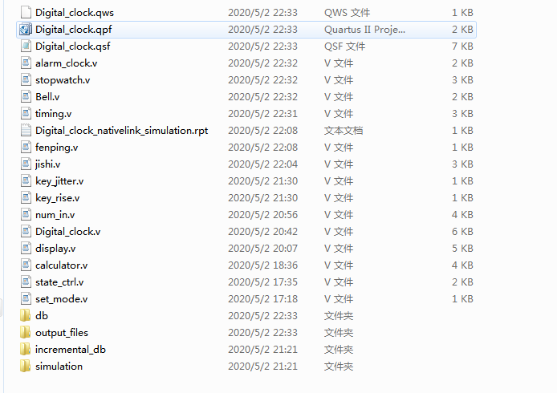557x393 pixels.
Task: Select the timing.v file name
Action: coord(53,114)
